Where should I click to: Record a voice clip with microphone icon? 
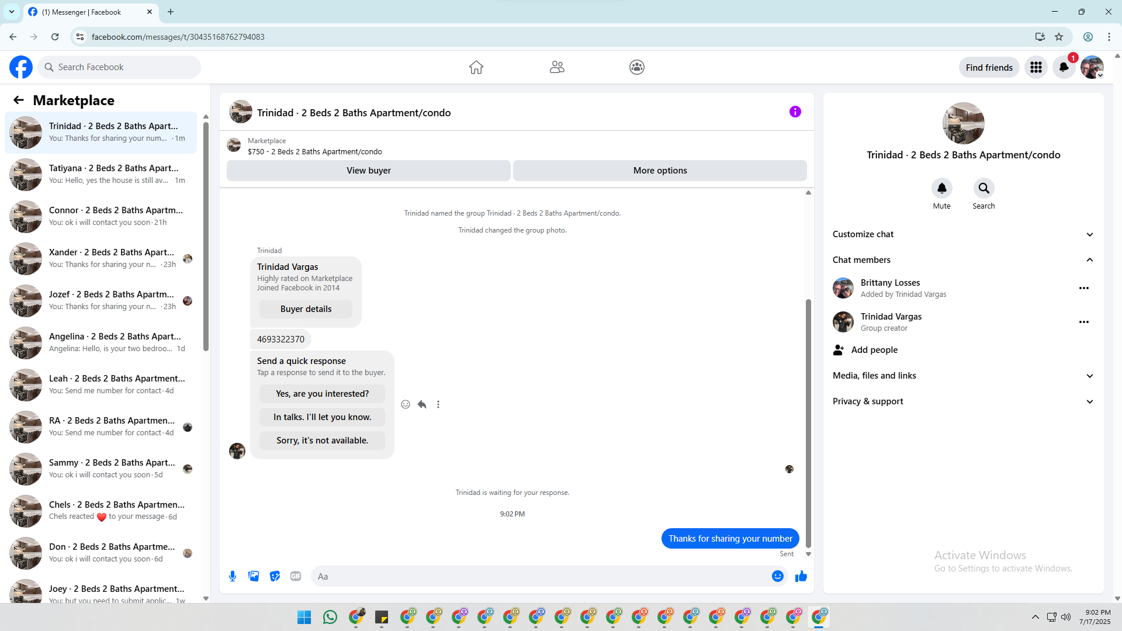click(233, 576)
